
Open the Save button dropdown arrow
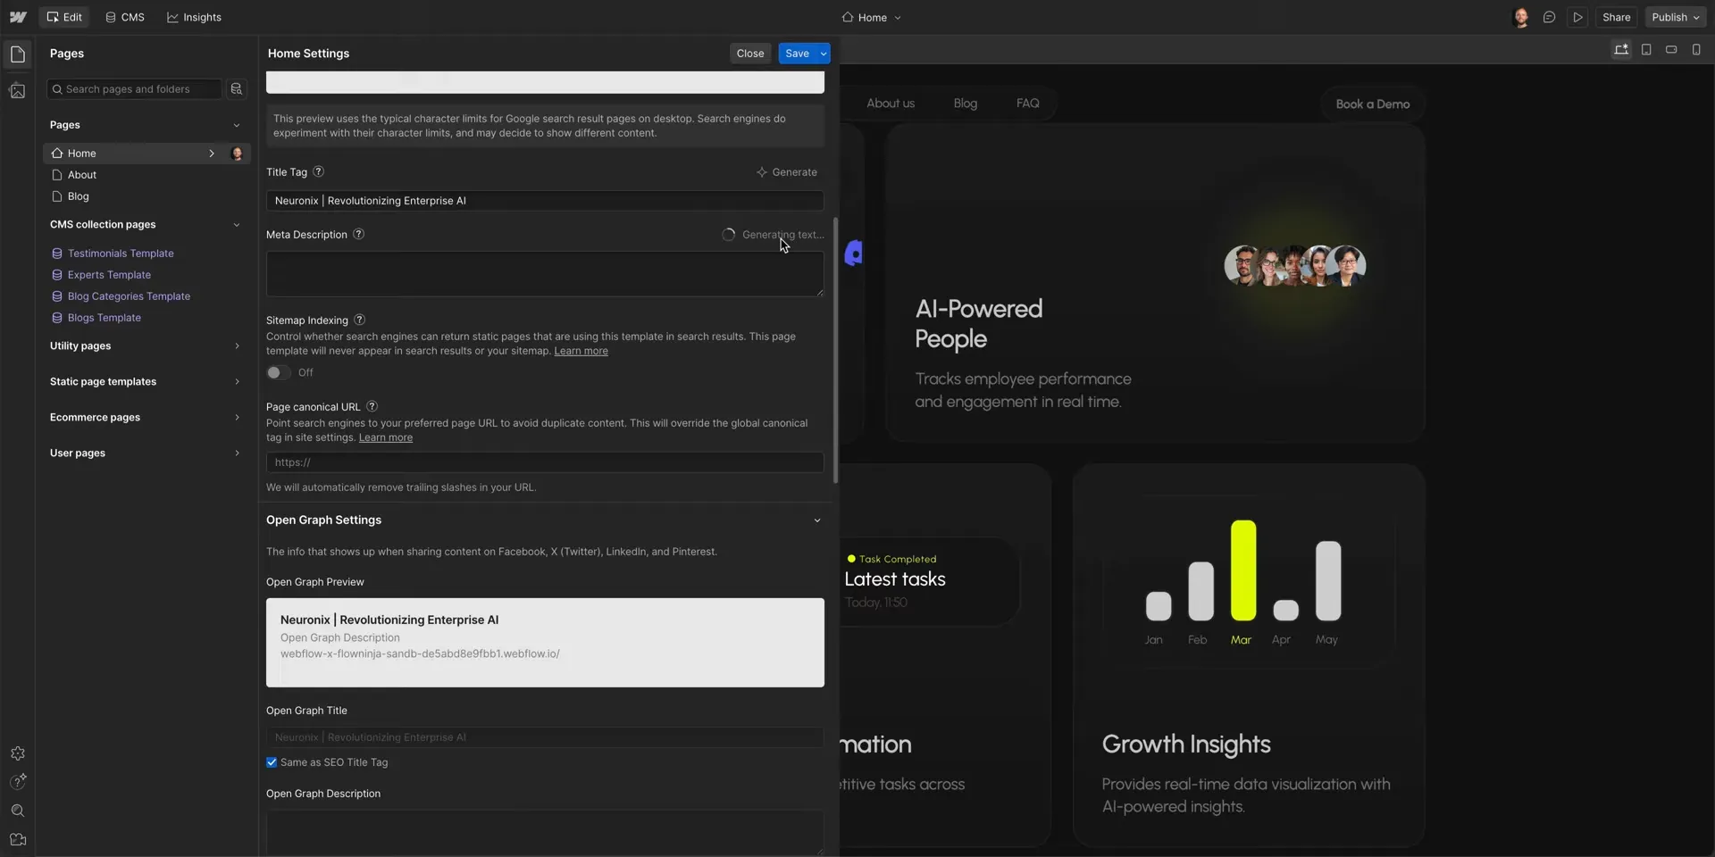click(823, 54)
